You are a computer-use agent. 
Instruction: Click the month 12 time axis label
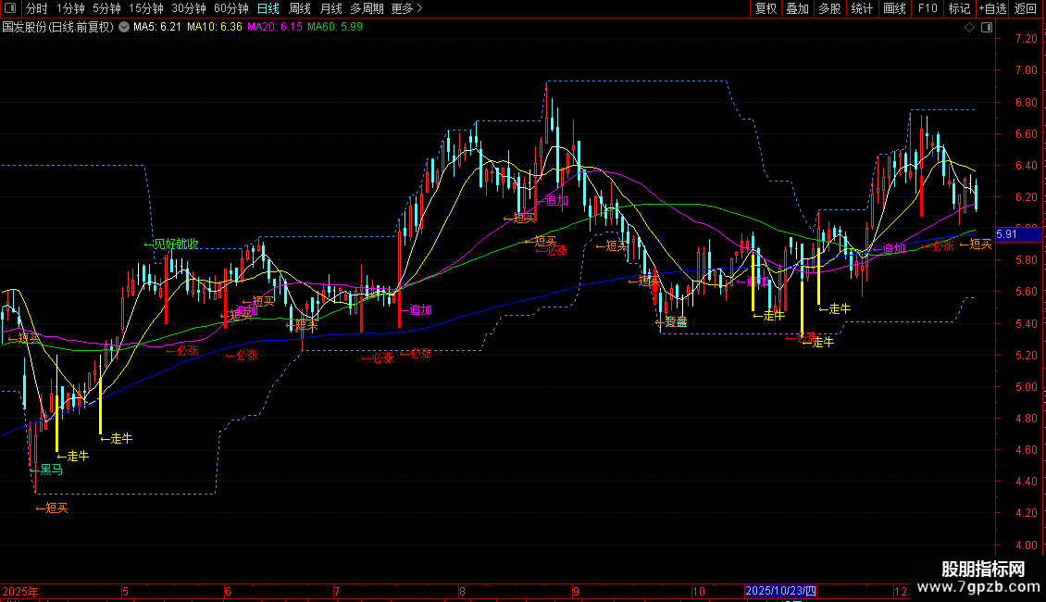tap(901, 591)
